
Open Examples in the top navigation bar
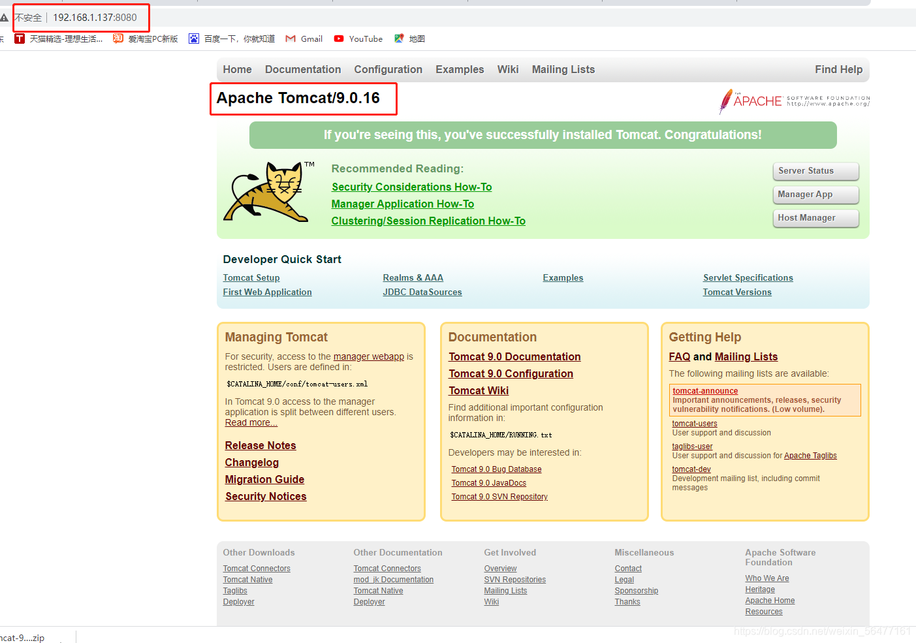point(460,69)
